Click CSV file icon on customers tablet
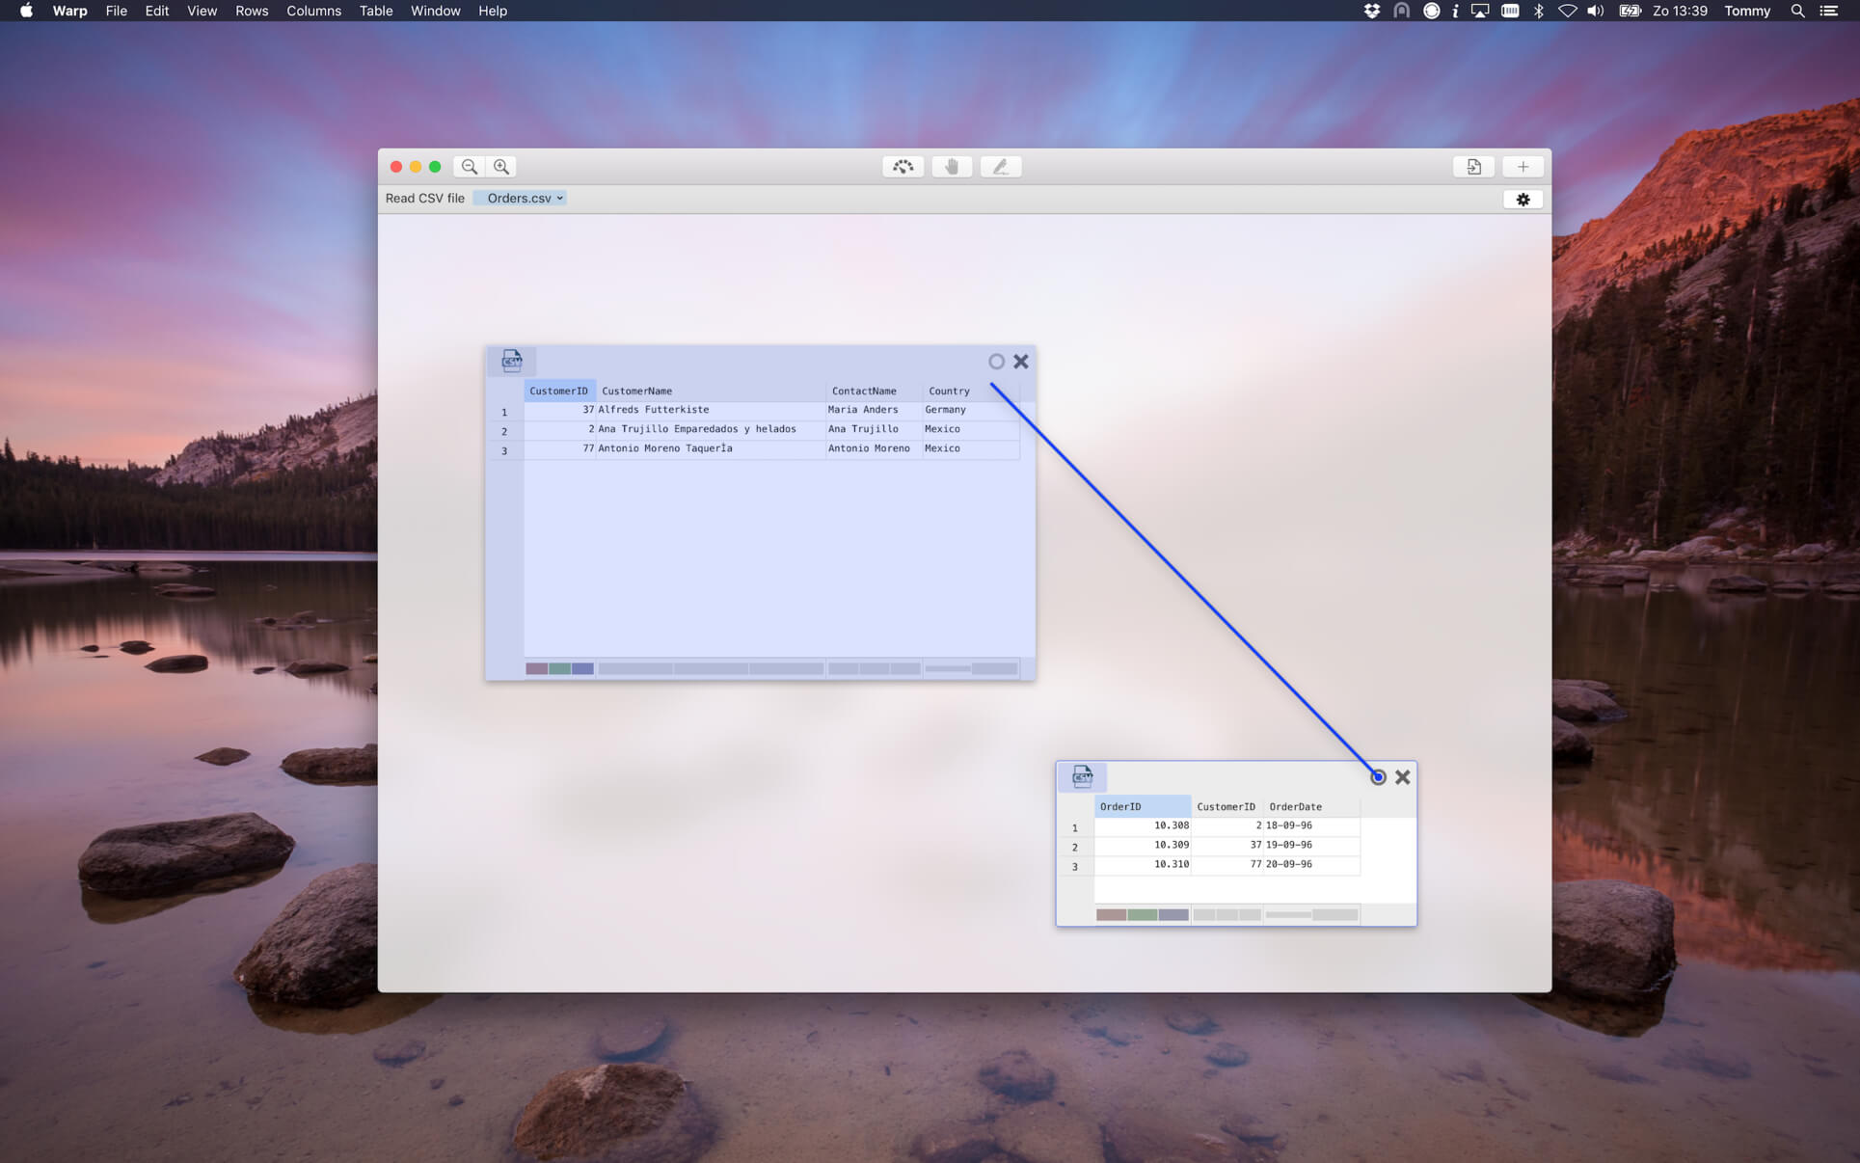The width and height of the screenshot is (1860, 1163). click(x=512, y=361)
